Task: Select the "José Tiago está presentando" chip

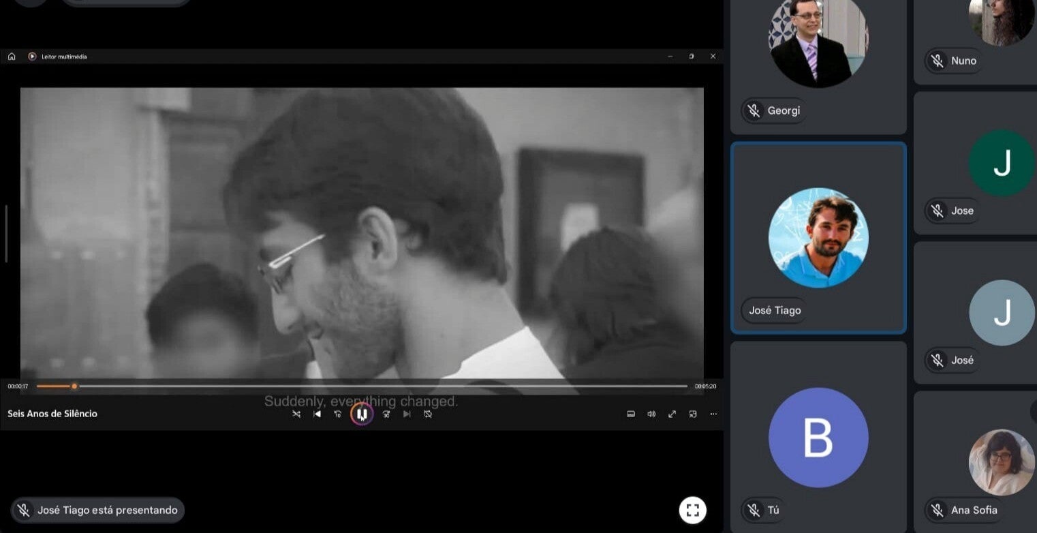Action: 97,510
